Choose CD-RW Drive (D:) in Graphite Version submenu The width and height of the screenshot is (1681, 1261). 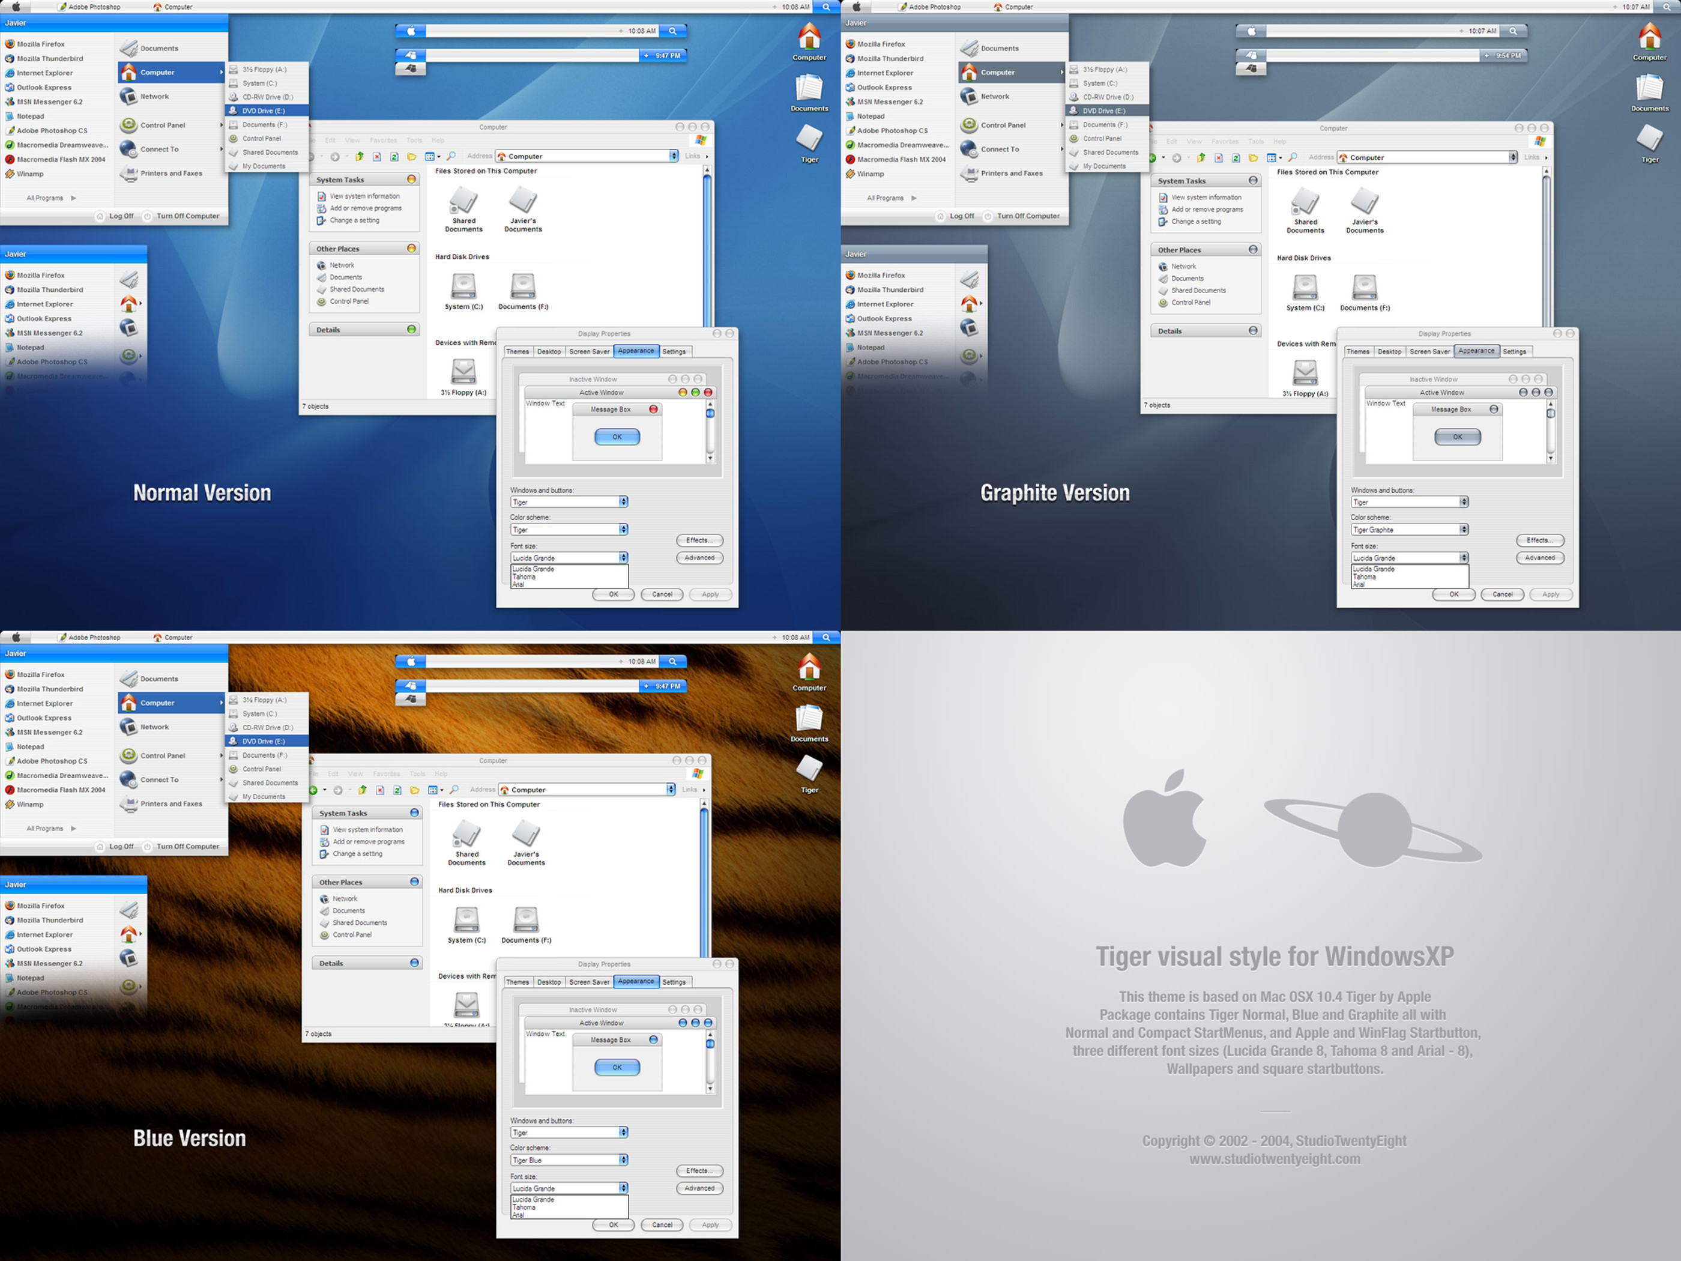coord(1108,97)
